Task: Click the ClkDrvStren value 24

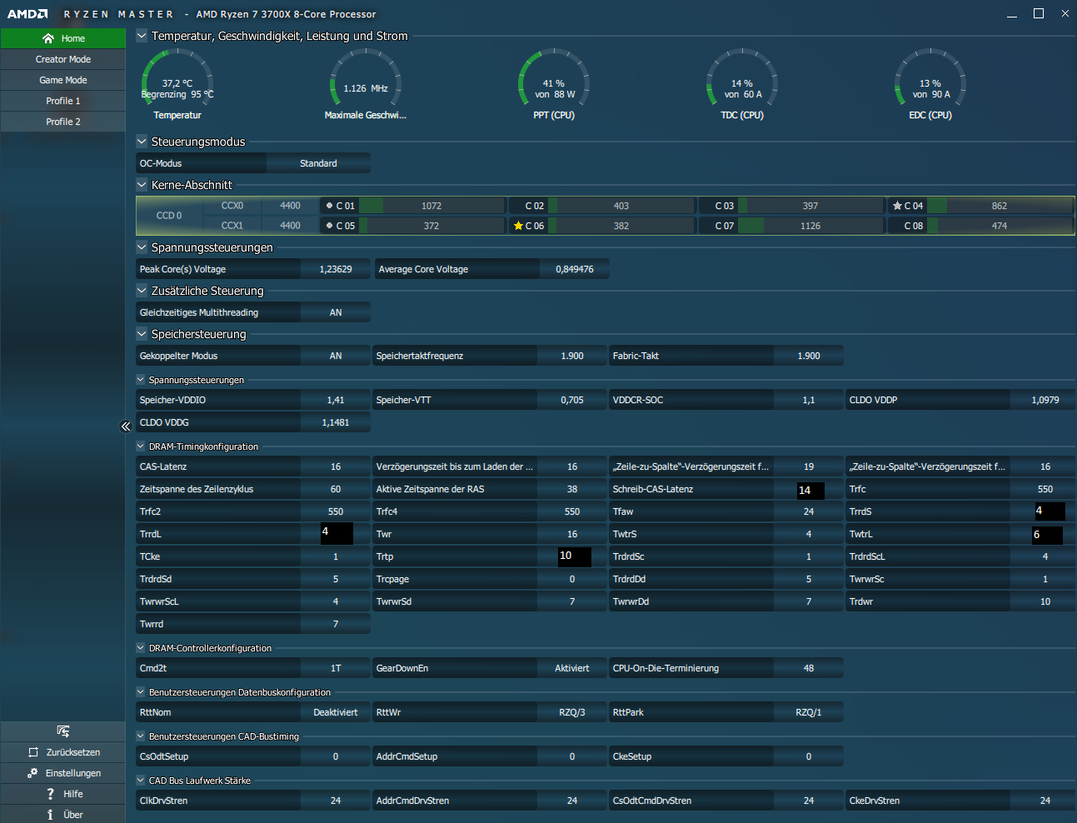Action: (336, 801)
